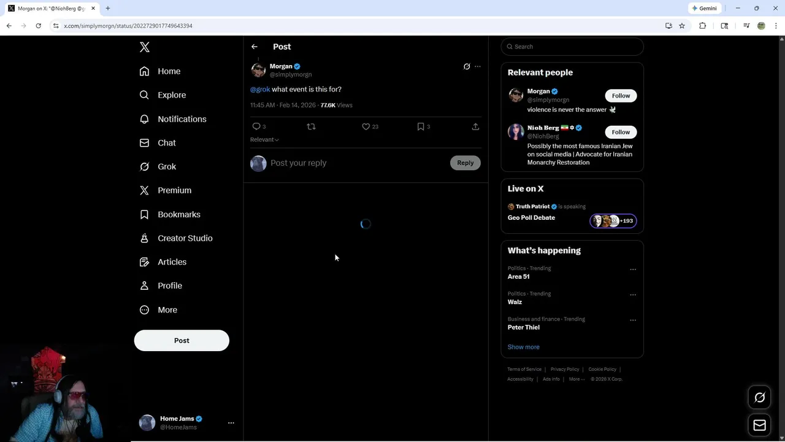This screenshot has width=785, height=442.
Task: Open the Privacy Policy link
Action: pyautogui.click(x=565, y=369)
